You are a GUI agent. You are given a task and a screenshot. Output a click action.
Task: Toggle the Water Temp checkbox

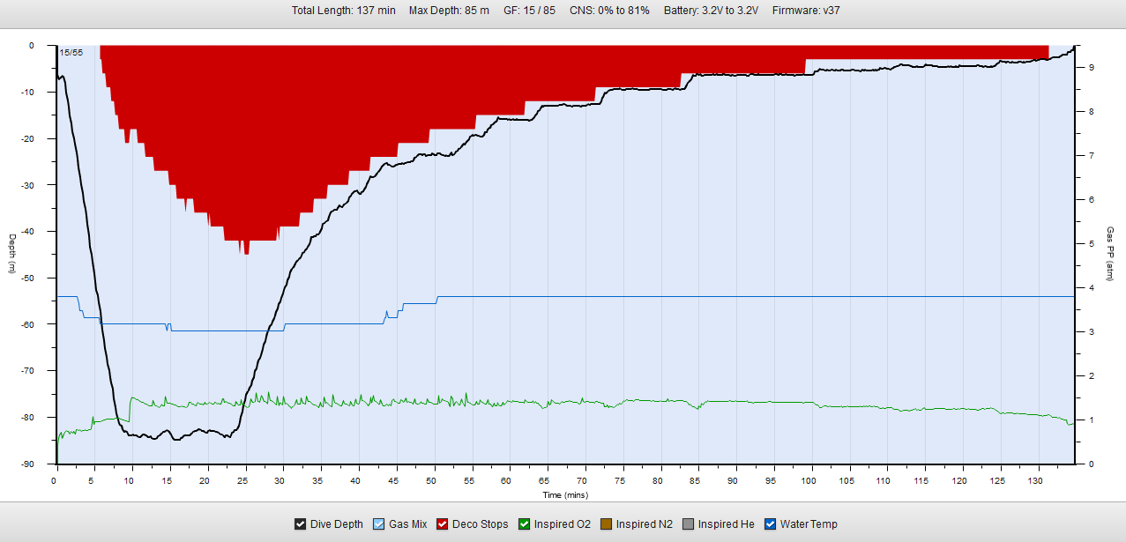coord(771,524)
